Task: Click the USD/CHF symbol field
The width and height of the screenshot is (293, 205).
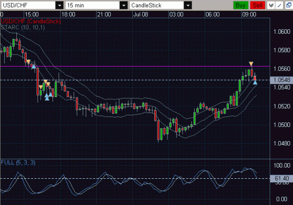Action: coord(29,6)
